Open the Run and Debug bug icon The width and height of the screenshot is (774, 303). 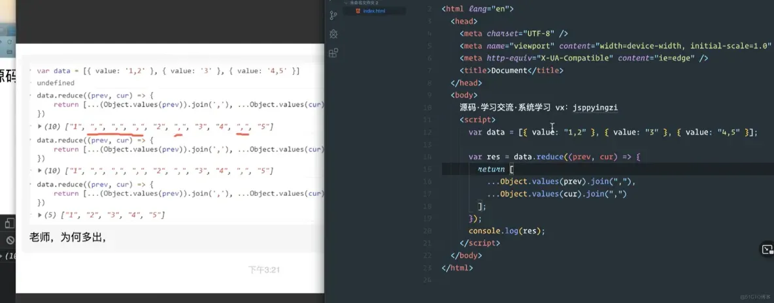tap(333, 34)
